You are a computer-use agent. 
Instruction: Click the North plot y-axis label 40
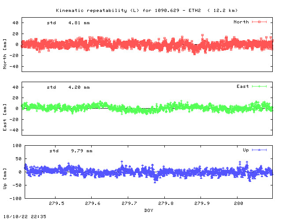[15, 23]
